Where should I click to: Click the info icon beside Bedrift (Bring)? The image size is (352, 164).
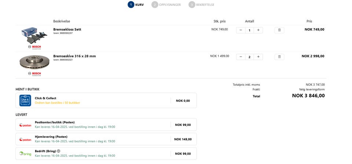point(59,151)
